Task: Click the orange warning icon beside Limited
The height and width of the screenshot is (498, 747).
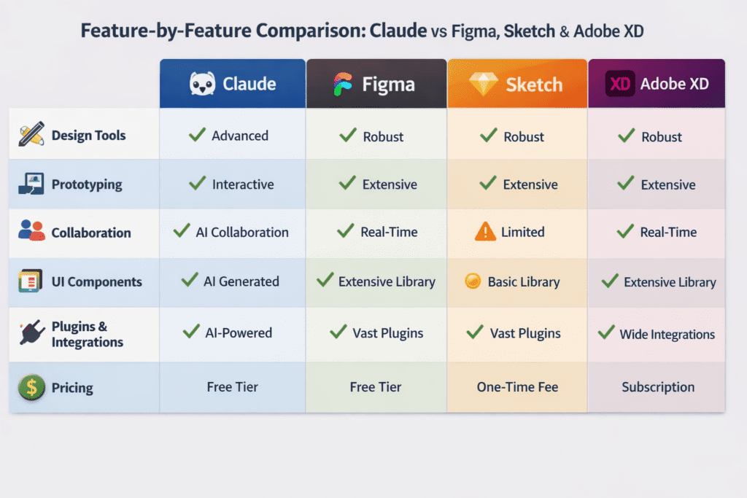Action: click(485, 232)
